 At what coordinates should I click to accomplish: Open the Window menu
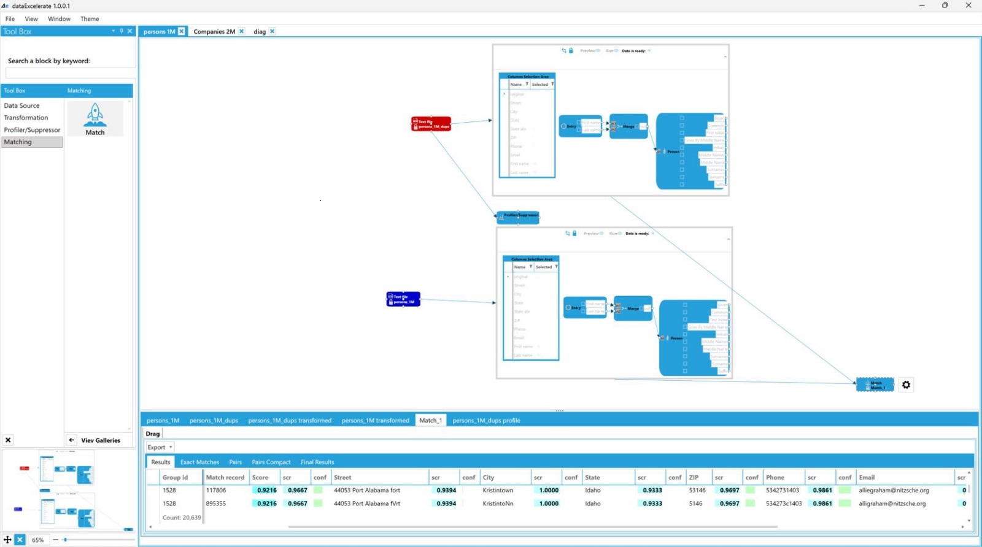[x=59, y=19]
